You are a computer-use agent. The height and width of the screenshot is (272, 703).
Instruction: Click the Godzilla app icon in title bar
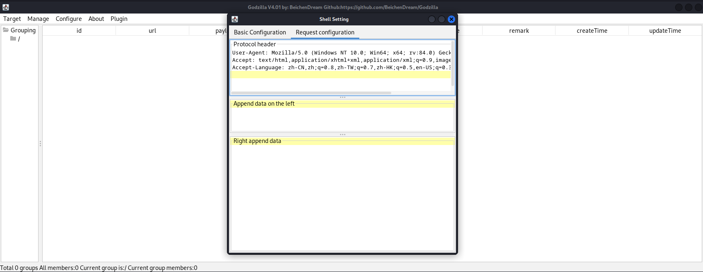tap(6, 7)
